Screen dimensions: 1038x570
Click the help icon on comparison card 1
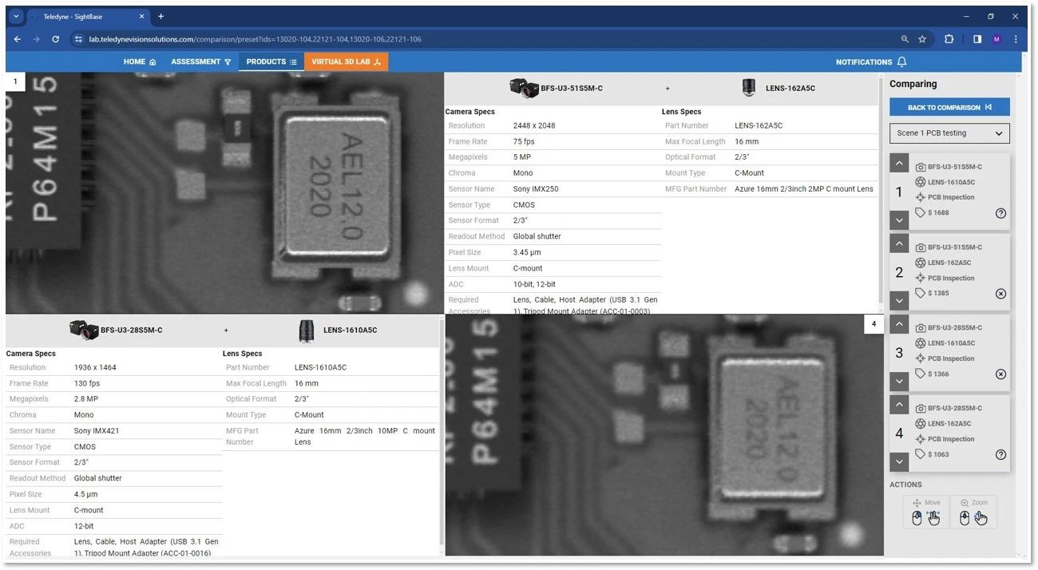(x=1000, y=213)
